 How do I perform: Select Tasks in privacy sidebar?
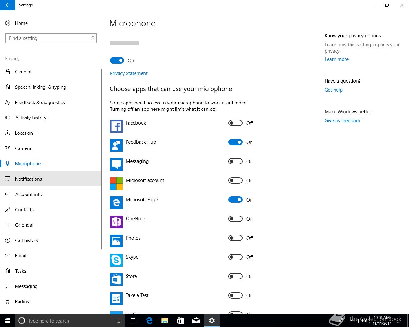(x=50, y=271)
